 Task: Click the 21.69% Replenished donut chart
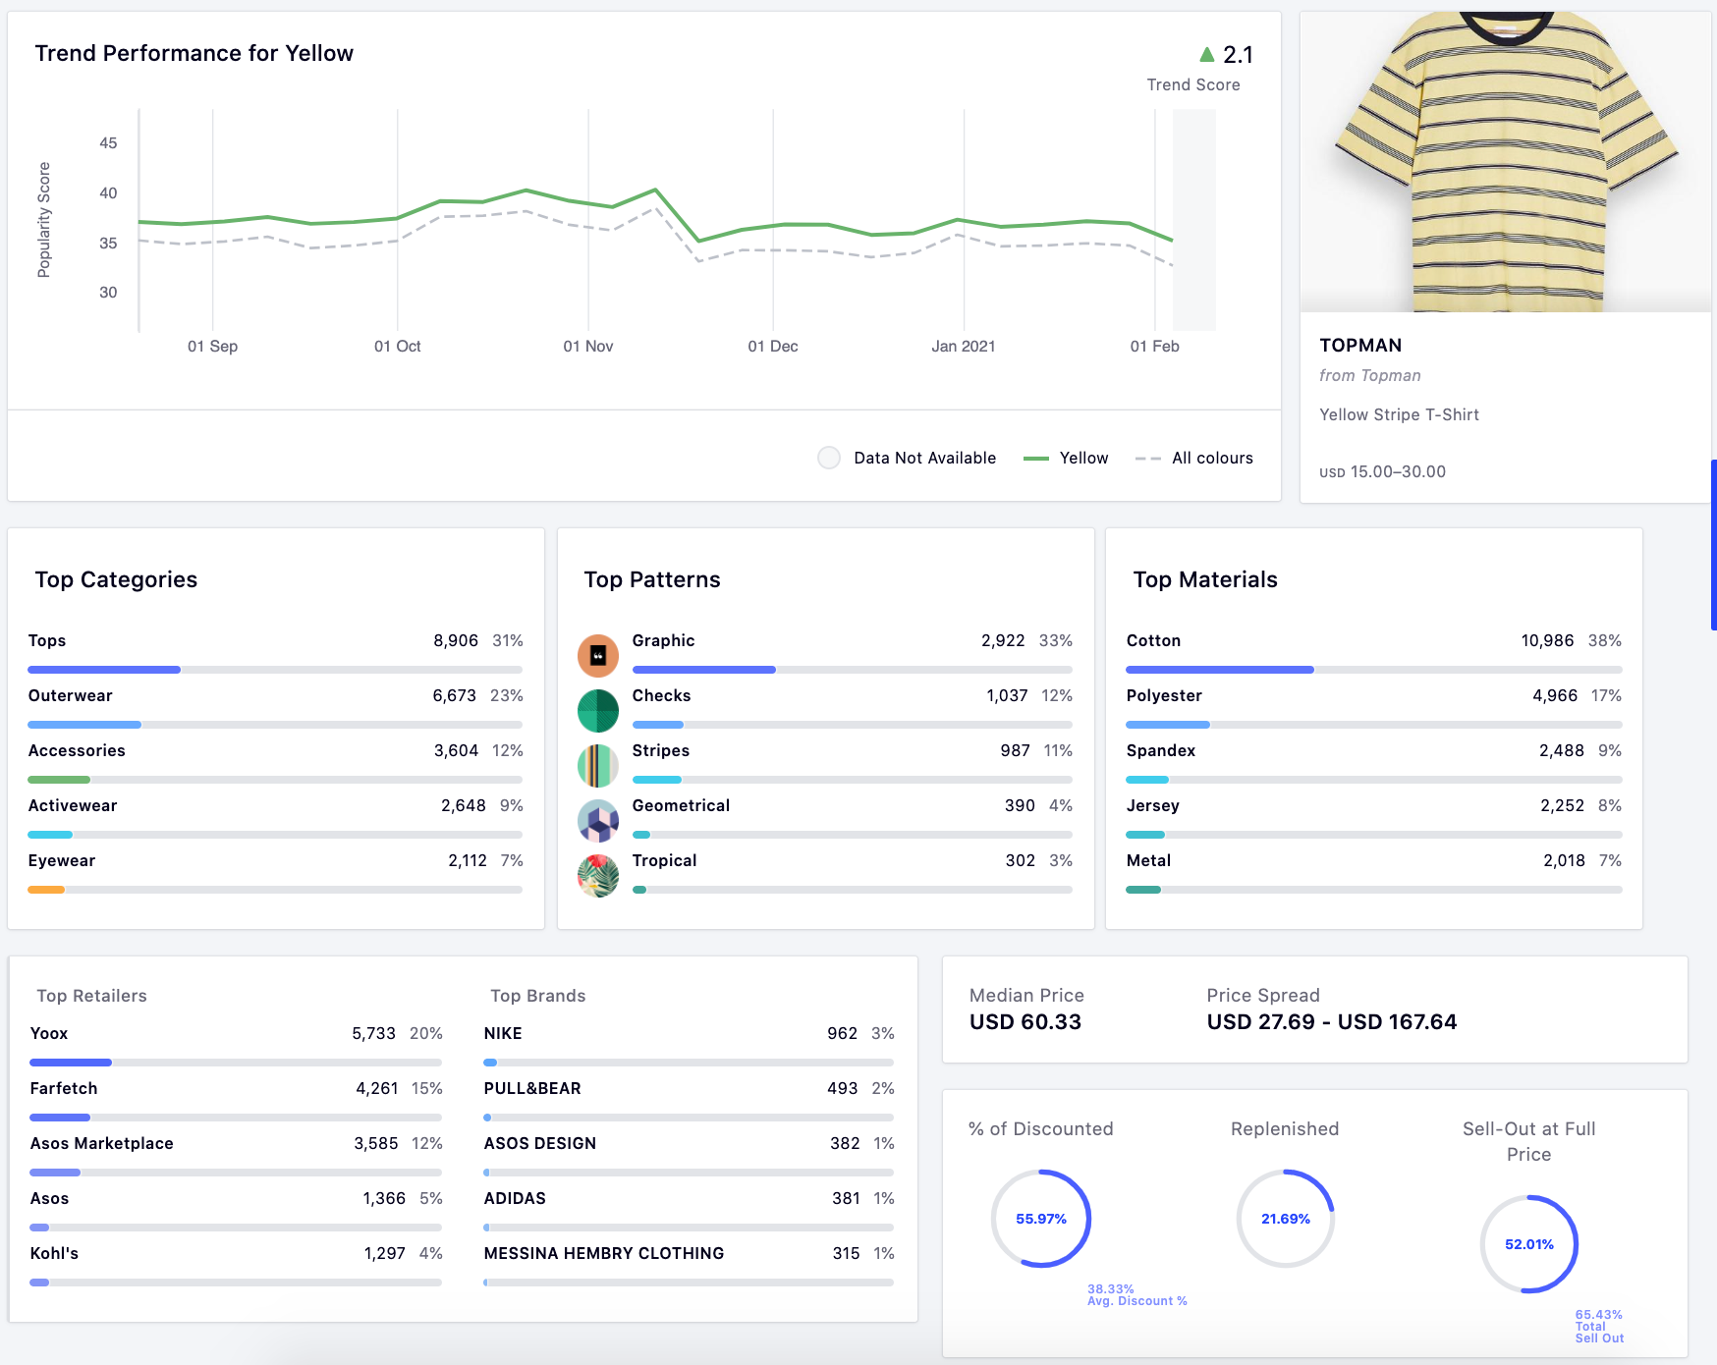click(x=1285, y=1219)
